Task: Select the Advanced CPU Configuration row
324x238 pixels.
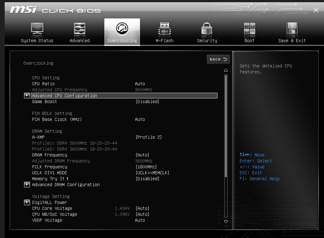Action: [124, 96]
